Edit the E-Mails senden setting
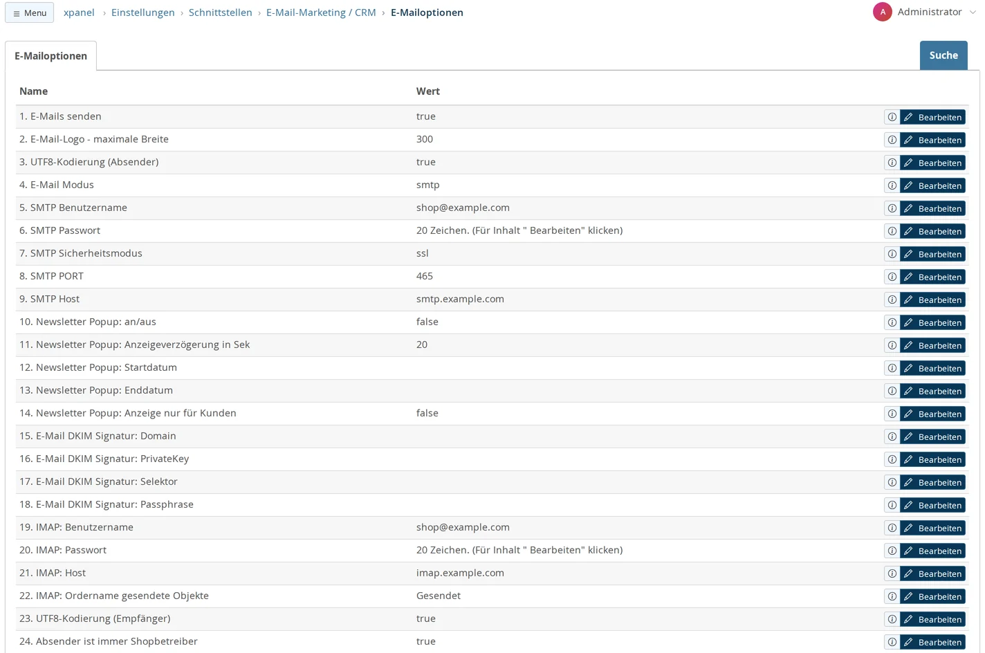Viewport: 985px width, 653px height. point(932,117)
